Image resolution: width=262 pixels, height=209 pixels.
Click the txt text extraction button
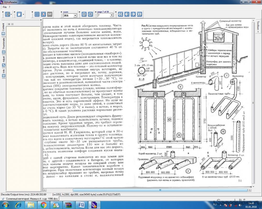[x=50, y=14]
